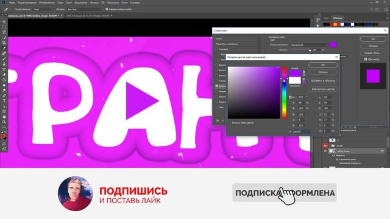Switch to the GFX_PACK.psd document tab
The height and width of the screenshot is (219, 390).
[x=88, y=16]
